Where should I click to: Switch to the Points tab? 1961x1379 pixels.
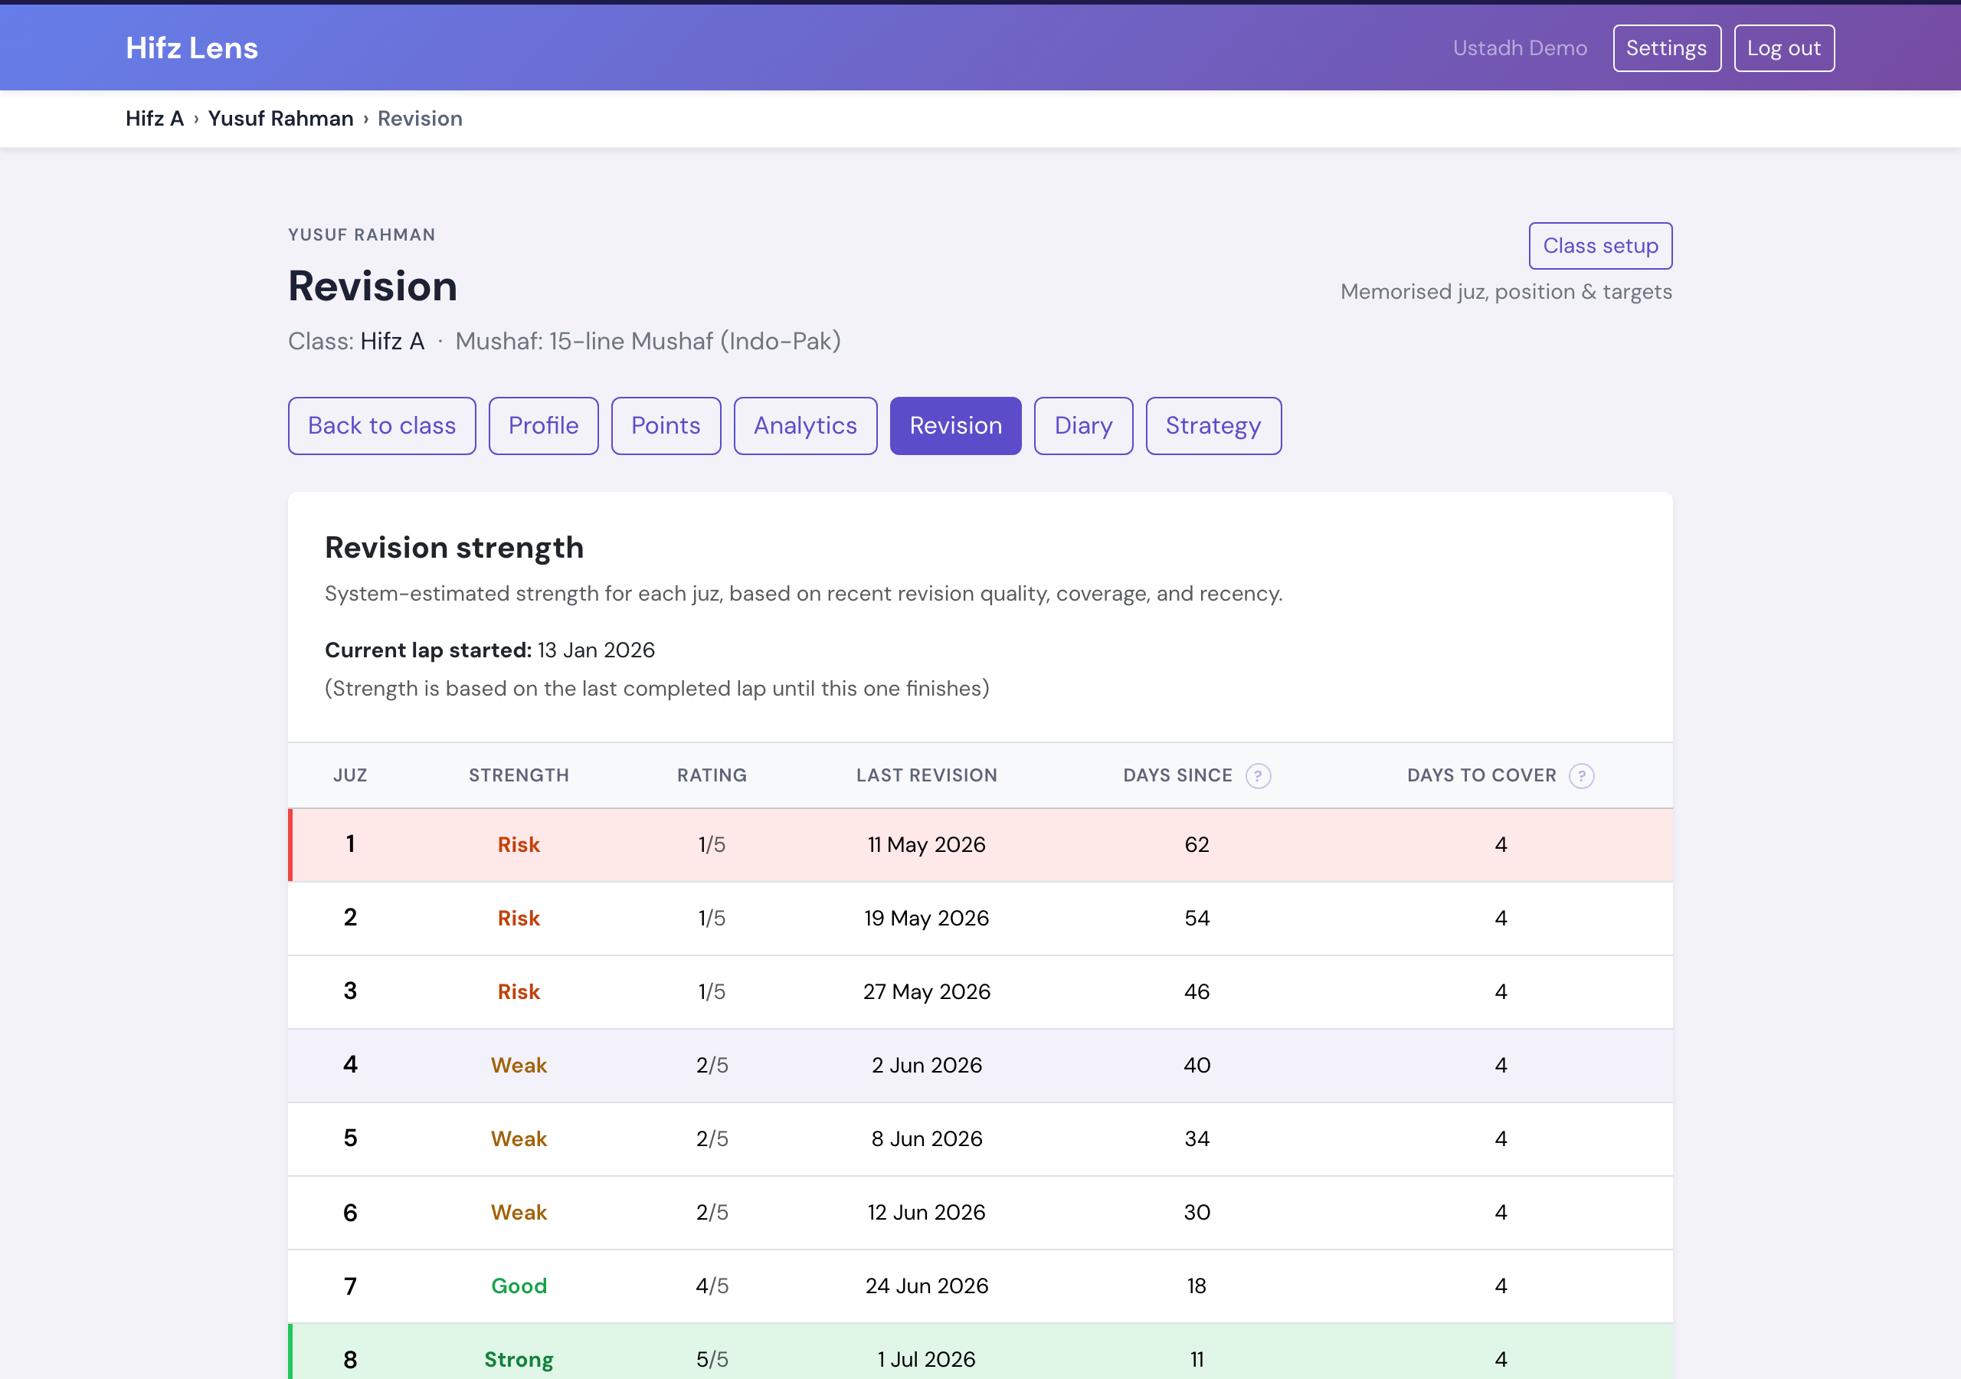666,425
